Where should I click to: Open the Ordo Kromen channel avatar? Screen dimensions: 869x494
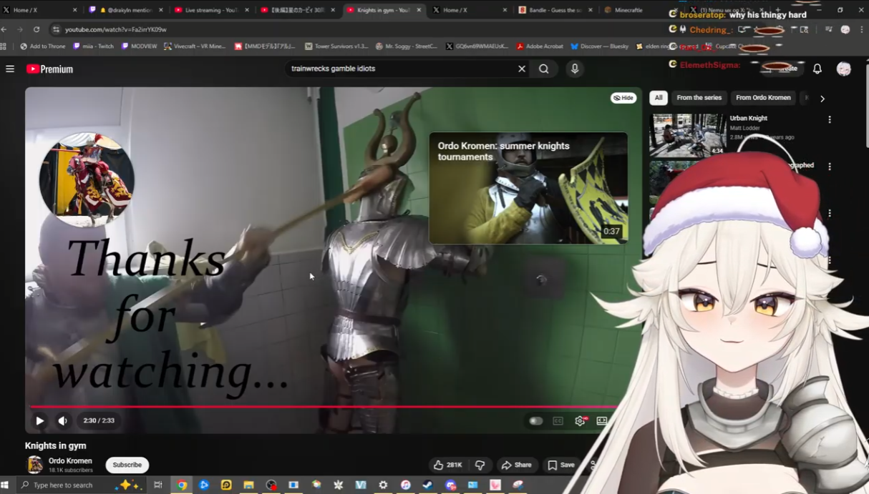[x=35, y=465]
